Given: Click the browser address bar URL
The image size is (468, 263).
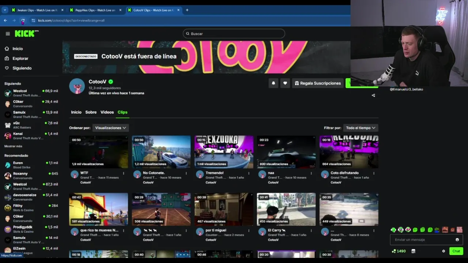Looking at the screenshot, I should click(x=71, y=20).
